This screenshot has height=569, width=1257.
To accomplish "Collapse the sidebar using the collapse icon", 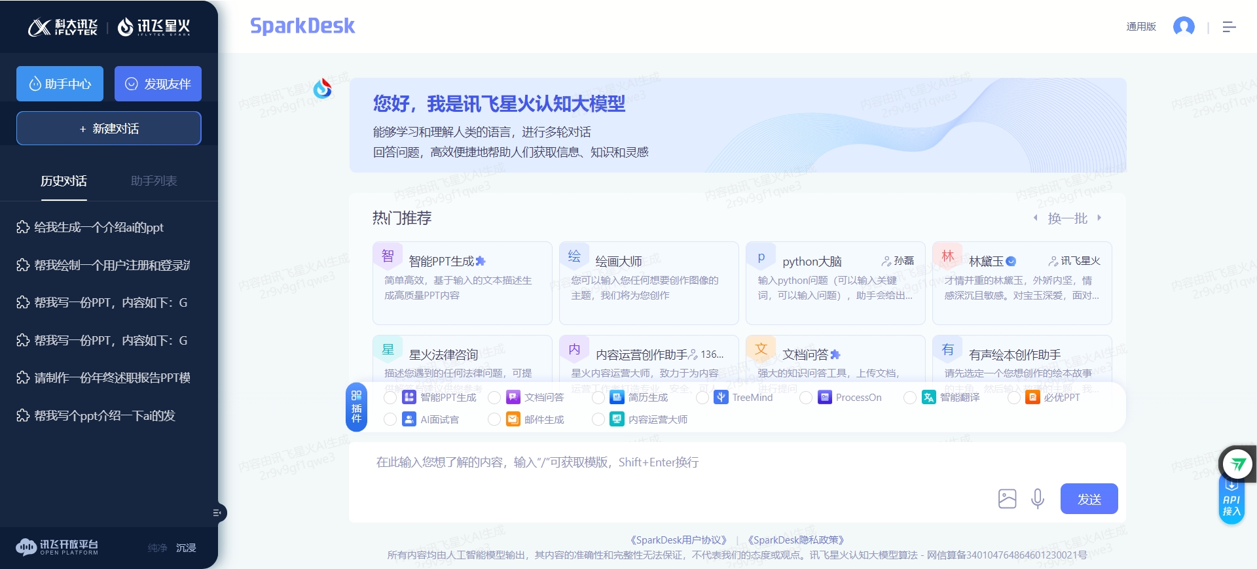I will pos(217,513).
